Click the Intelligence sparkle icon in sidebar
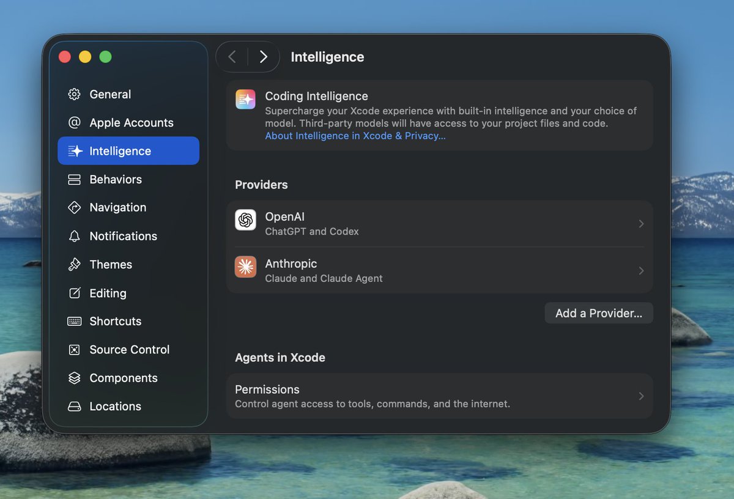Image resolution: width=734 pixels, height=499 pixels. (x=75, y=151)
